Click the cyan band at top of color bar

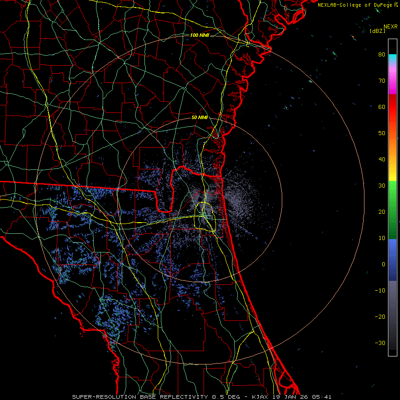click(392, 58)
